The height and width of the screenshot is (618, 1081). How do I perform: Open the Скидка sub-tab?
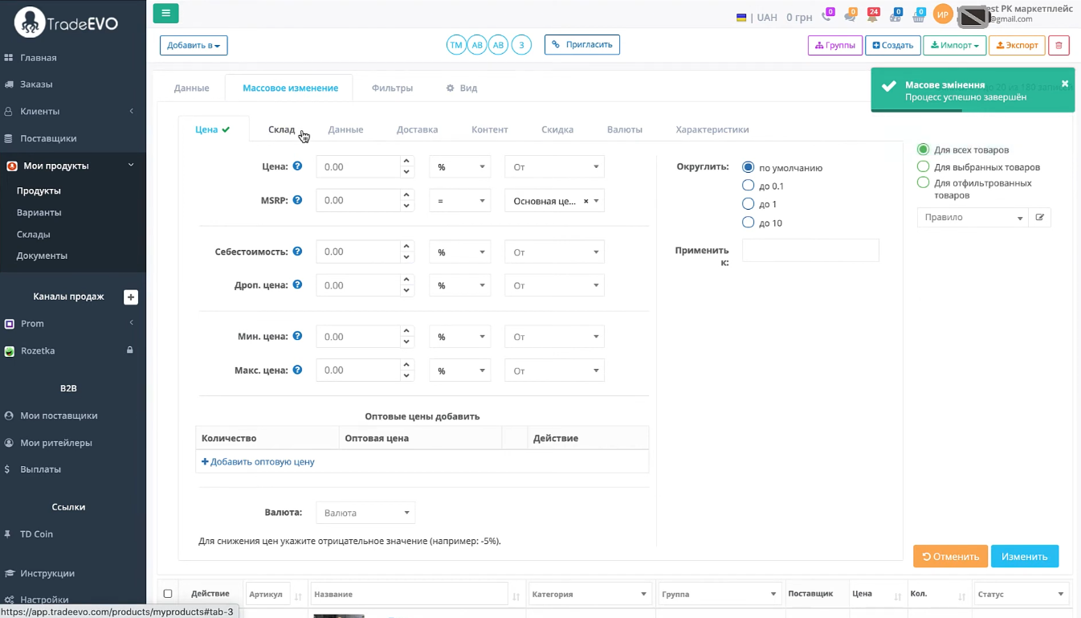(x=557, y=129)
